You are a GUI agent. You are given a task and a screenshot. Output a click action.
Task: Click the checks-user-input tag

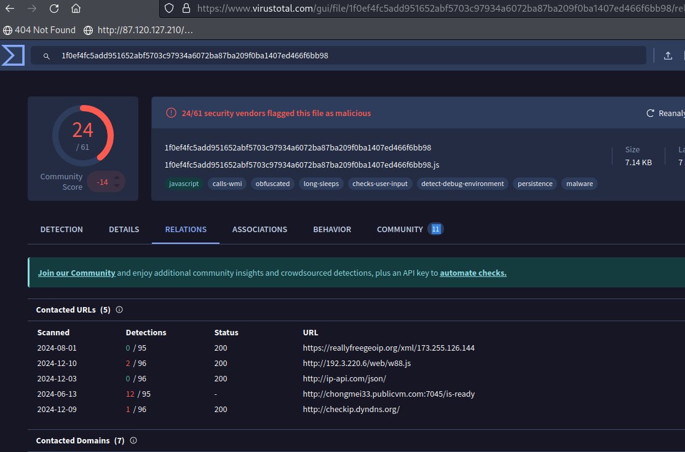point(380,184)
